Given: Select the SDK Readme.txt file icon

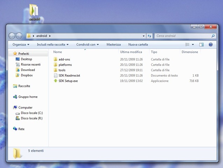Looking at the screenshot, I should [56, 76].
